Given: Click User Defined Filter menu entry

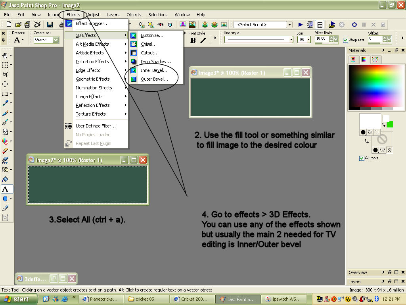Looking at the screenshot, I should (x=96, y=126).
